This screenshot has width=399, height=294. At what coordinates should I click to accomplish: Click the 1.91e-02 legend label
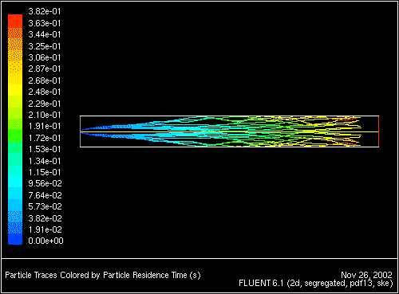tap(45, 229)
